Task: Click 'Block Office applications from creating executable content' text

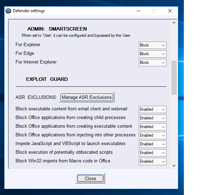Action: 74,126
